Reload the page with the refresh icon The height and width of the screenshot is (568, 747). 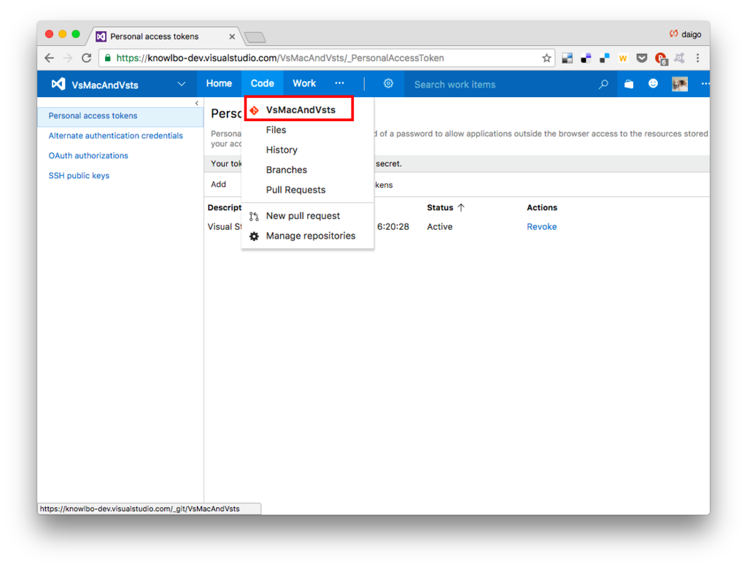86,58
